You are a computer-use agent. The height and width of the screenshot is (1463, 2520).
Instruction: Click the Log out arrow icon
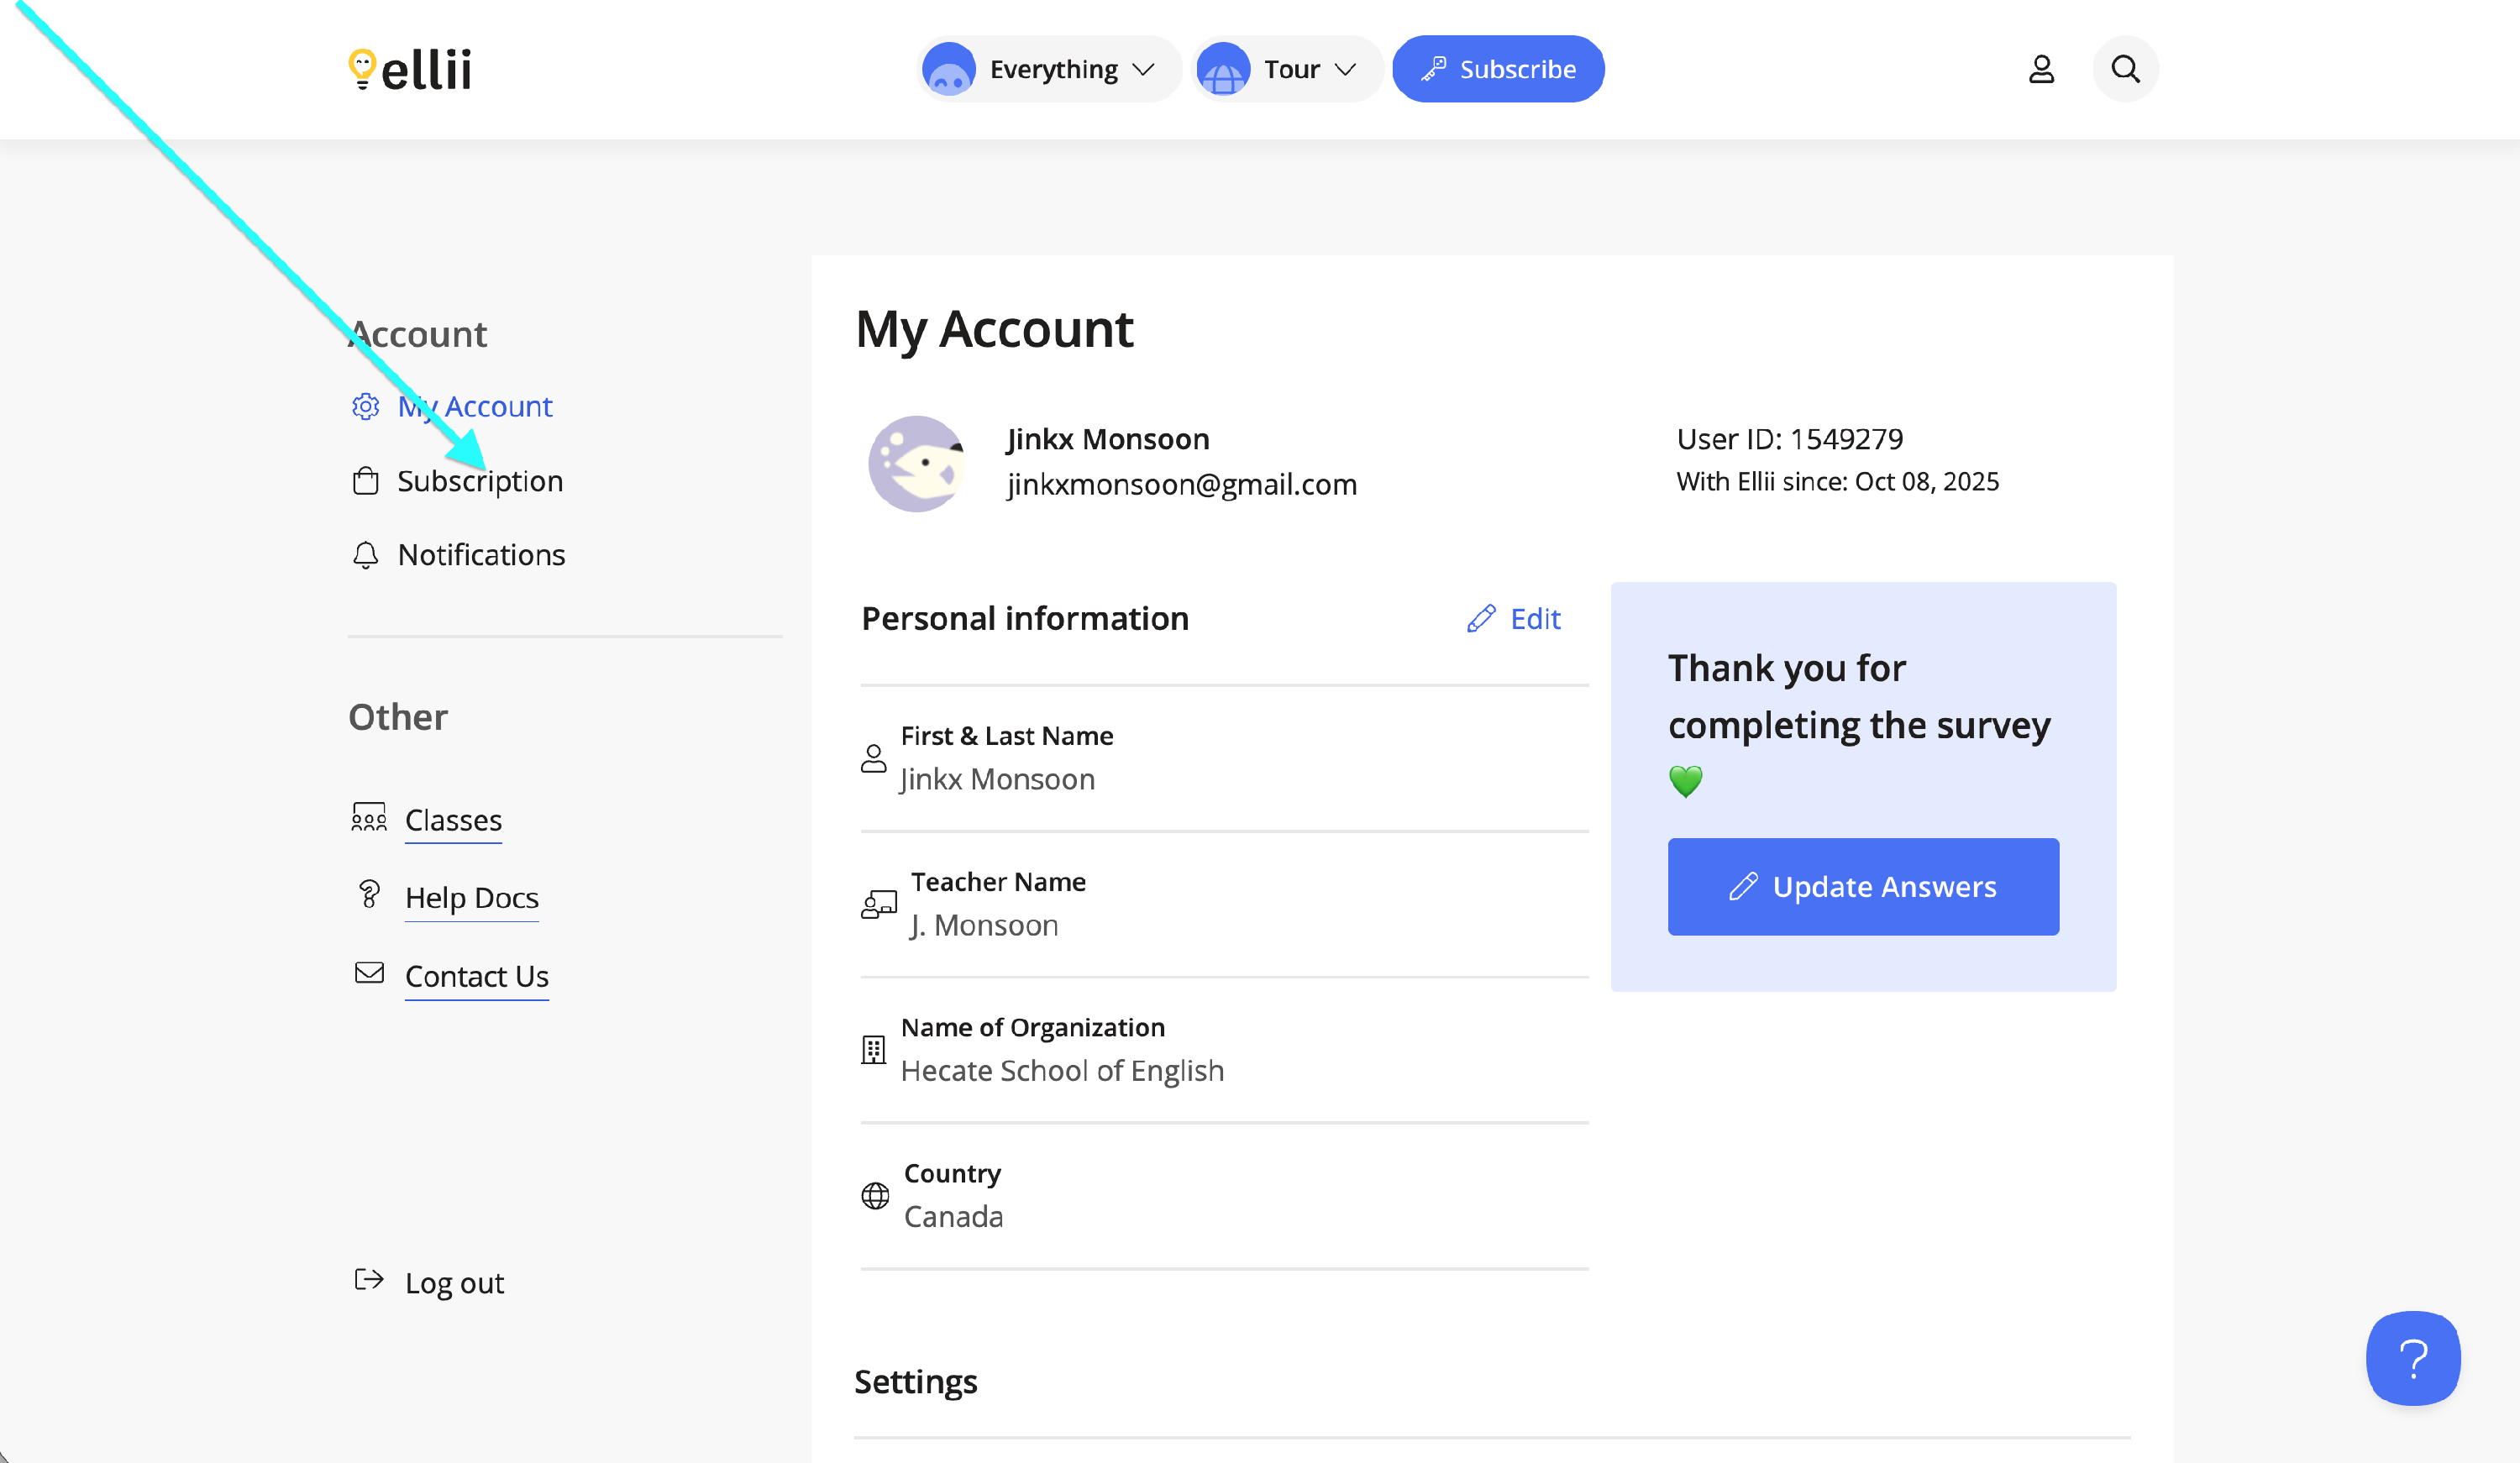point(369,1280)
